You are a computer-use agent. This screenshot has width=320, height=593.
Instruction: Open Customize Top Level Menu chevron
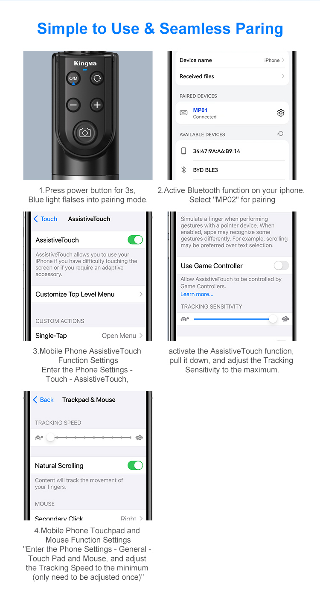141,294
